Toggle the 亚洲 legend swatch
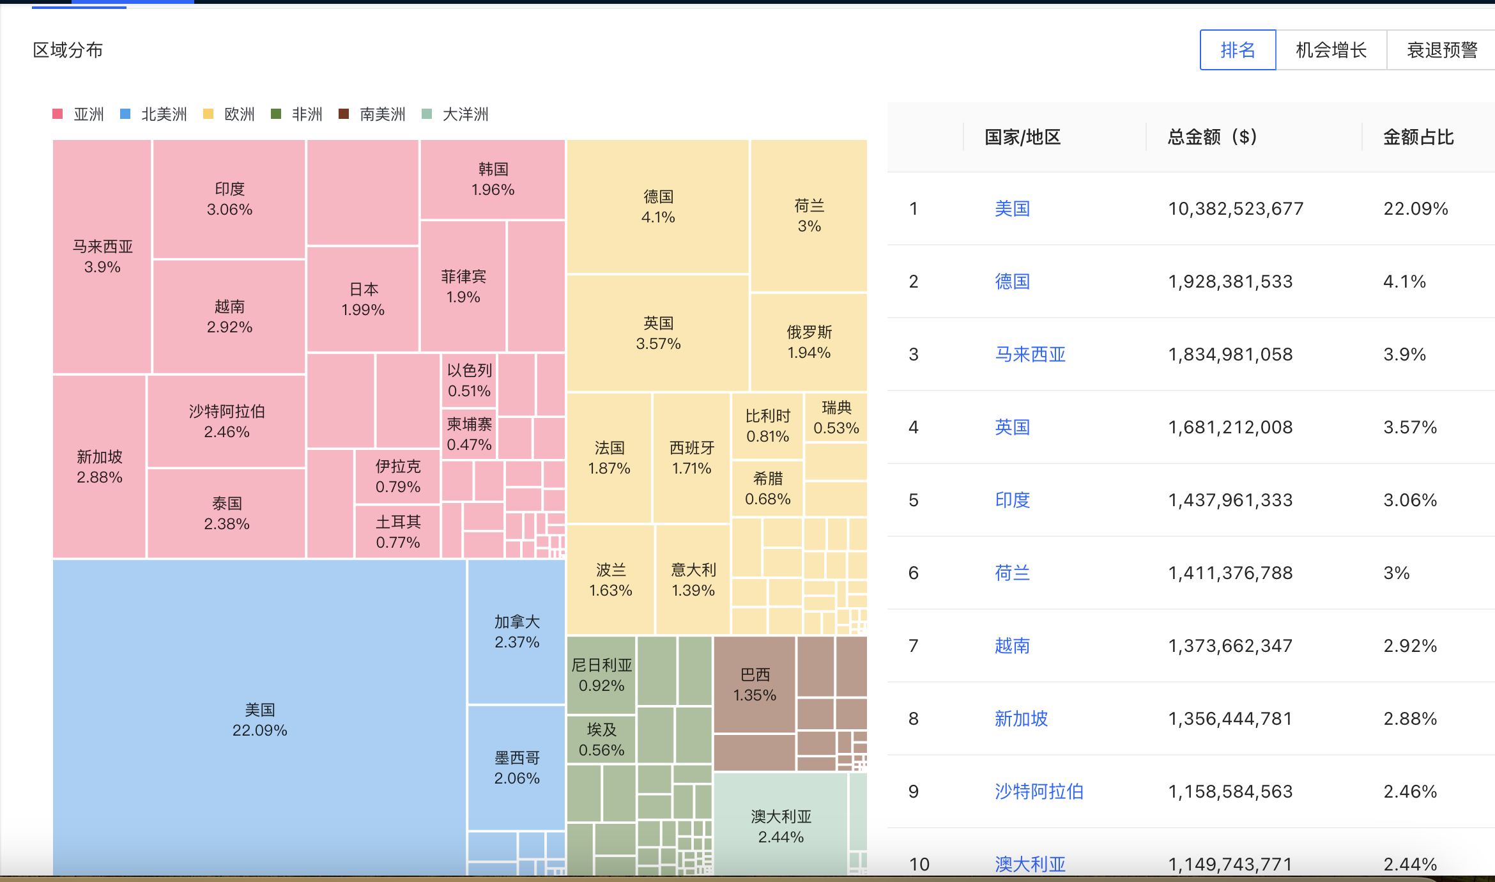Viewport: 1495px width, 882px height. 57,114
